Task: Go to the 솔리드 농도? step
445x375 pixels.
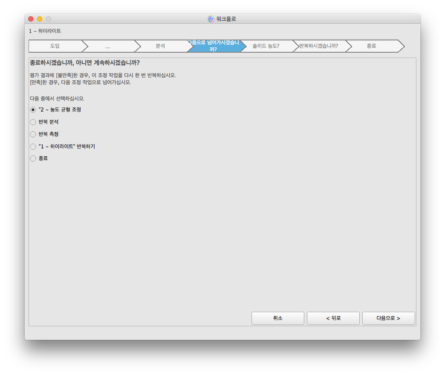Action: click(266, 46)
